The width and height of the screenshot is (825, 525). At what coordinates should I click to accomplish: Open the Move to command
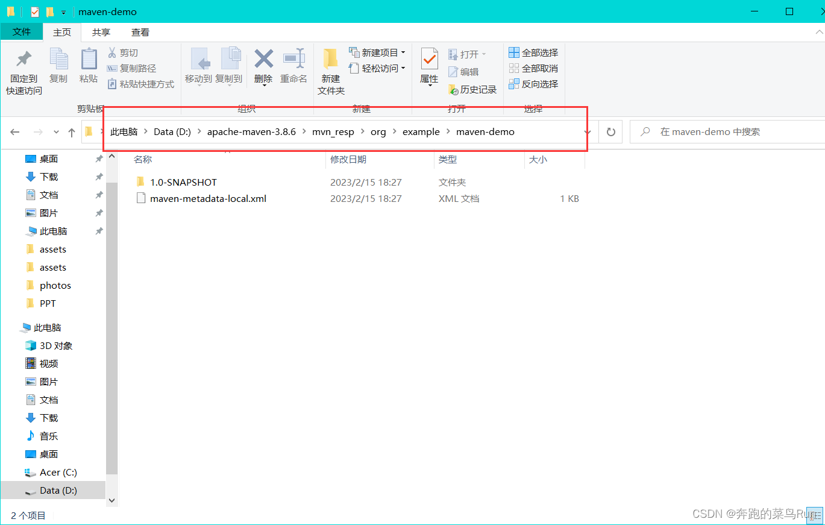198,66
